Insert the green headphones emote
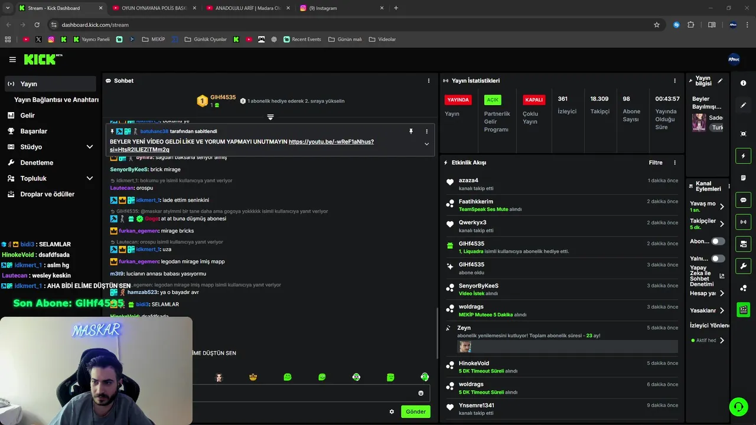756x425 pixels. [425, 377]
